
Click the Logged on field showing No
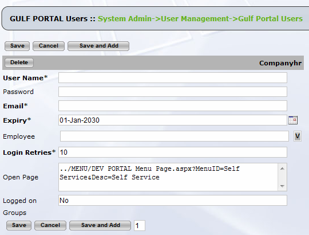173,201
